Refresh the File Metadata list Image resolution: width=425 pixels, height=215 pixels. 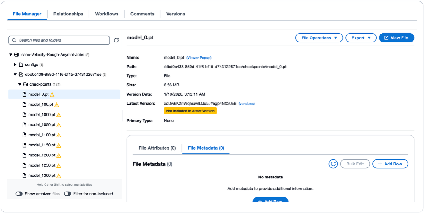pos(333,164)
